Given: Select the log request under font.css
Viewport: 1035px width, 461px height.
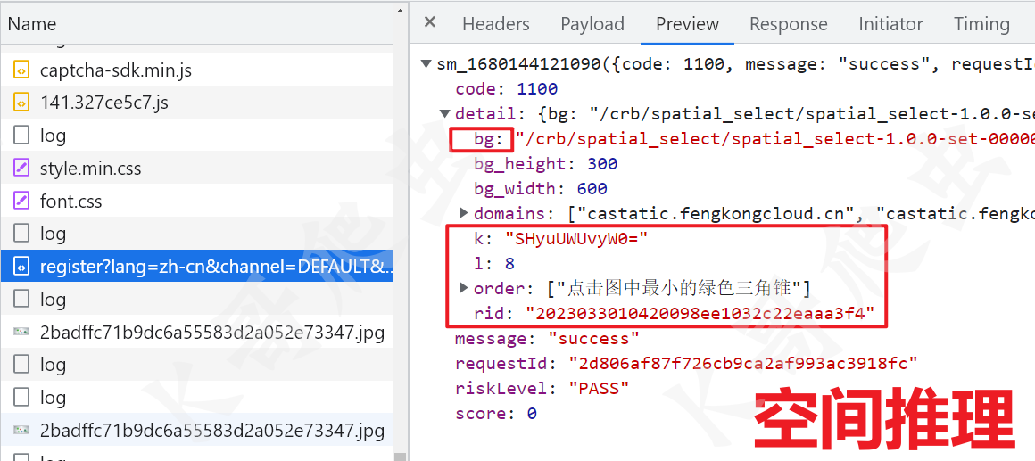Looking at the screenshot, I should [x=196, y=234].
